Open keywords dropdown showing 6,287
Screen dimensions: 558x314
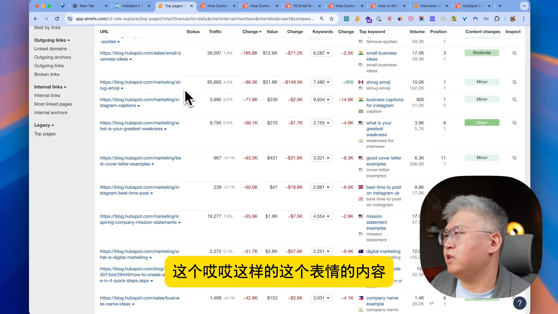321,53
